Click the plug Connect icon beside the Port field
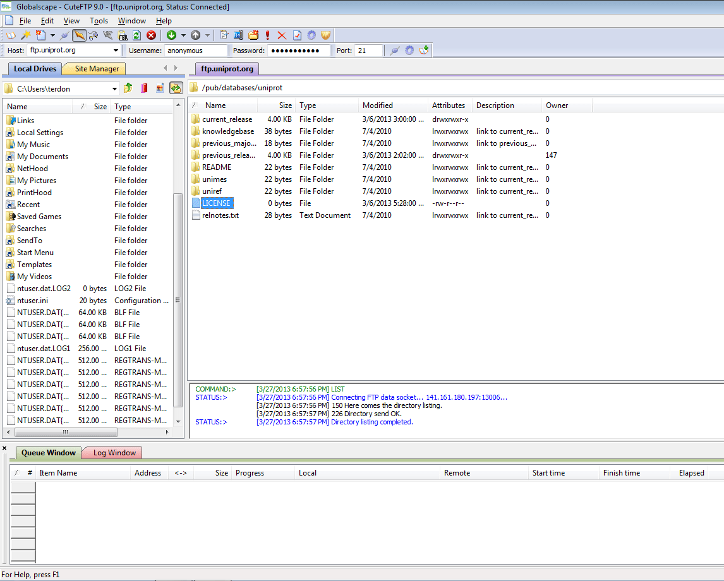This screenshot has width=724, height=581. pos(394,51)
